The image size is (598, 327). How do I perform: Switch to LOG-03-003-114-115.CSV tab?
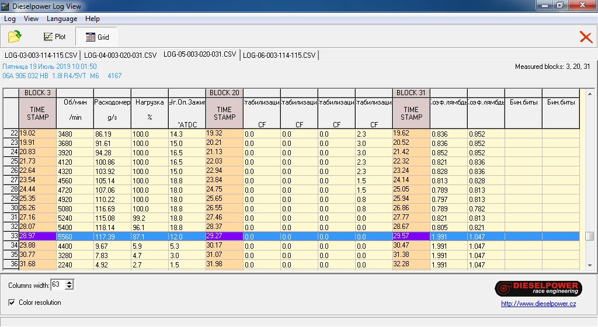(41, 55)
